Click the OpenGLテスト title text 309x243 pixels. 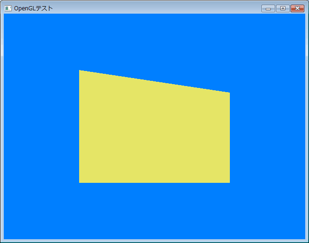33,8
